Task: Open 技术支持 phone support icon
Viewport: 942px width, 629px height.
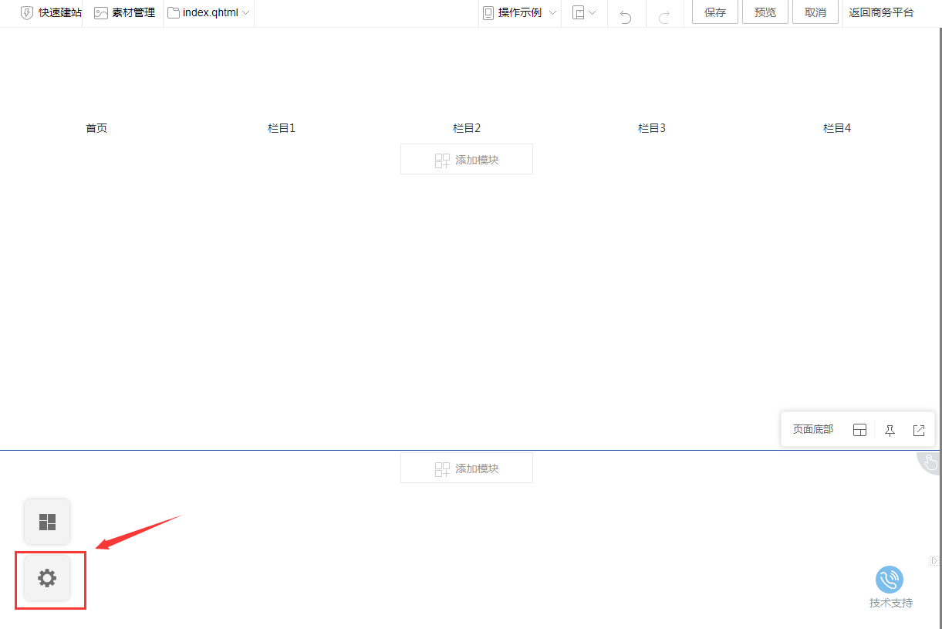Action: (890, 580)
